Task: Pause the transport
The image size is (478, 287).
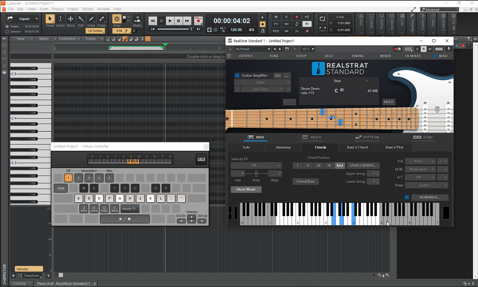Action: coord(178,21)
